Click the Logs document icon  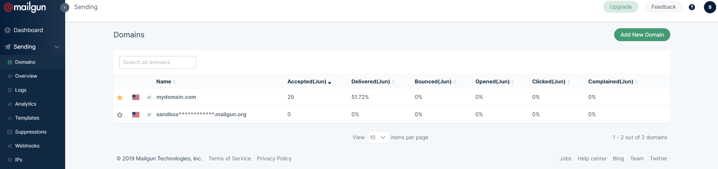(10, 90)
